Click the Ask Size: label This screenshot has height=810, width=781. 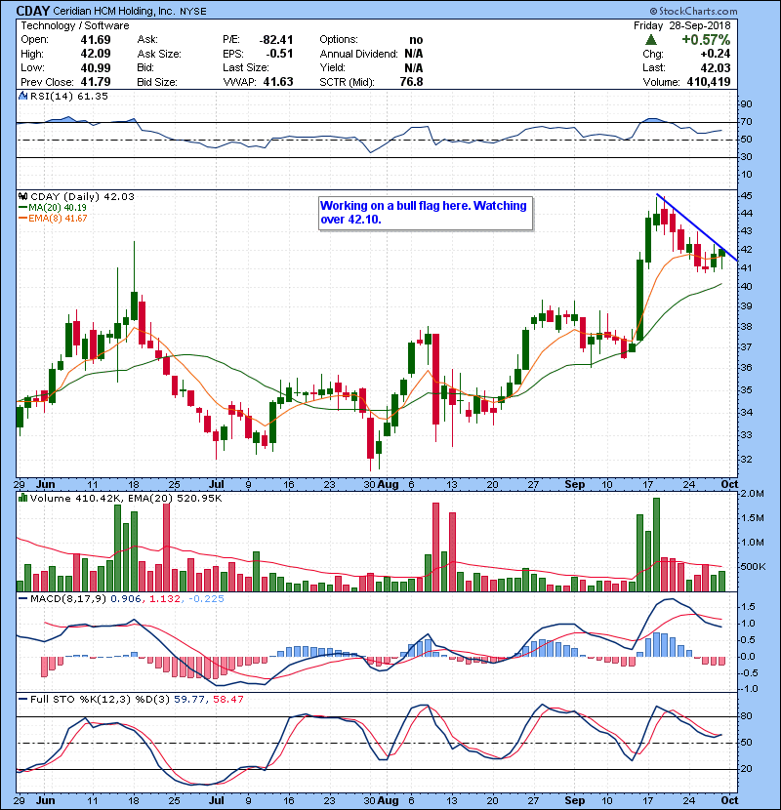click(x=159, y=54)
